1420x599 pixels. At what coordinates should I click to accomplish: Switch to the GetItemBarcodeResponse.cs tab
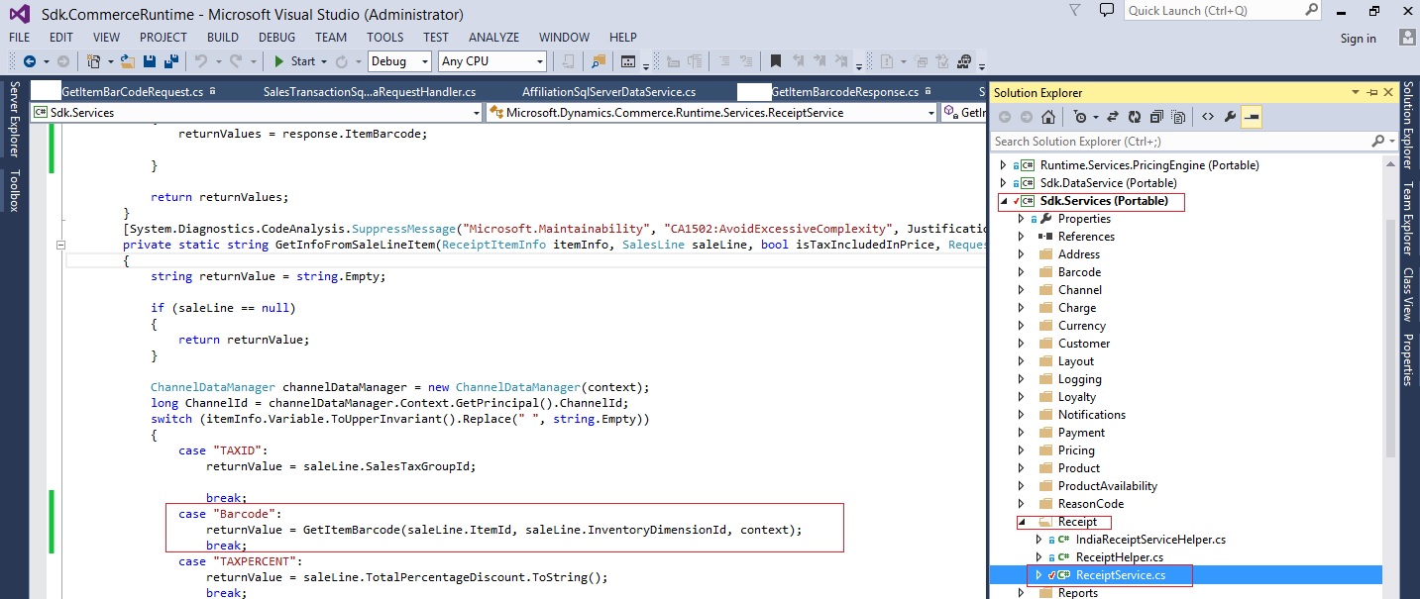[845, 92]
